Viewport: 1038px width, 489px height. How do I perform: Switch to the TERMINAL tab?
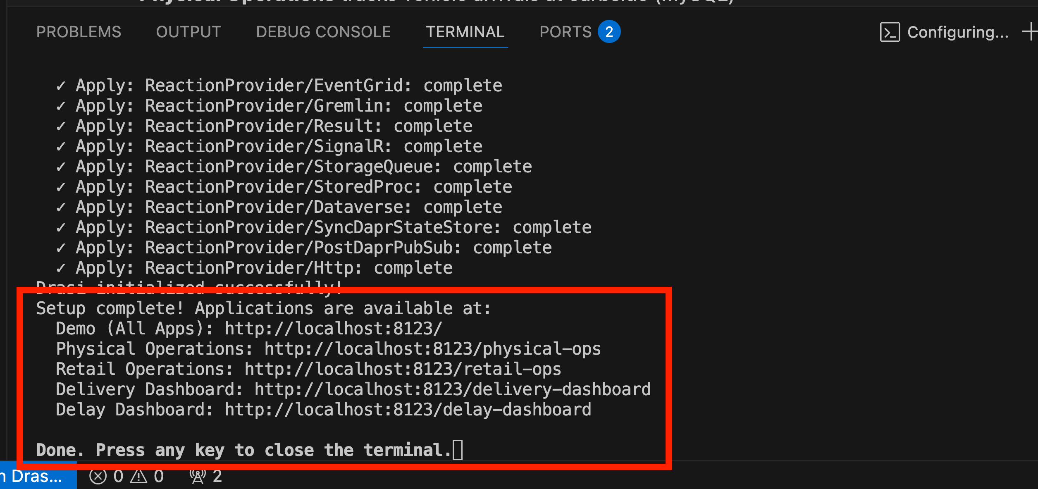(x=465, y=32)
